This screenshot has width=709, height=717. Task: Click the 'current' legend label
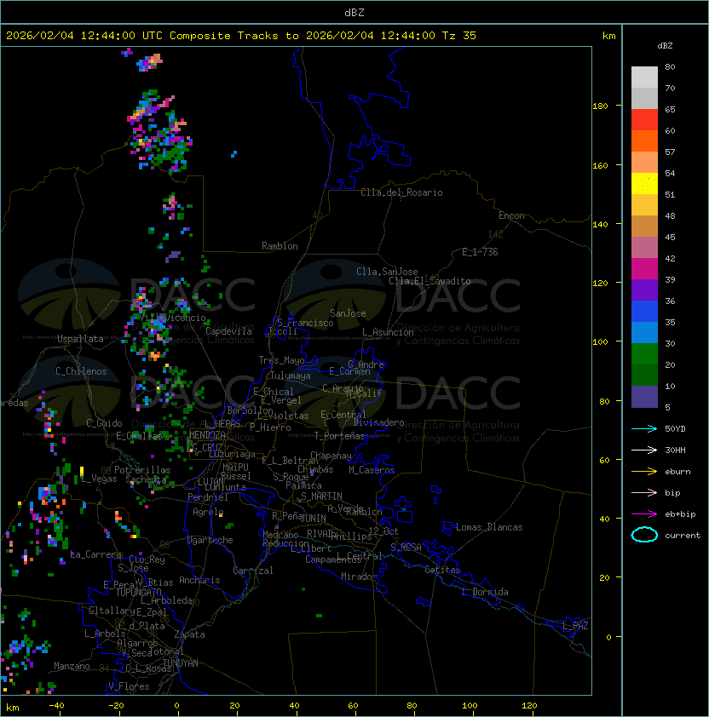[683, 536]
